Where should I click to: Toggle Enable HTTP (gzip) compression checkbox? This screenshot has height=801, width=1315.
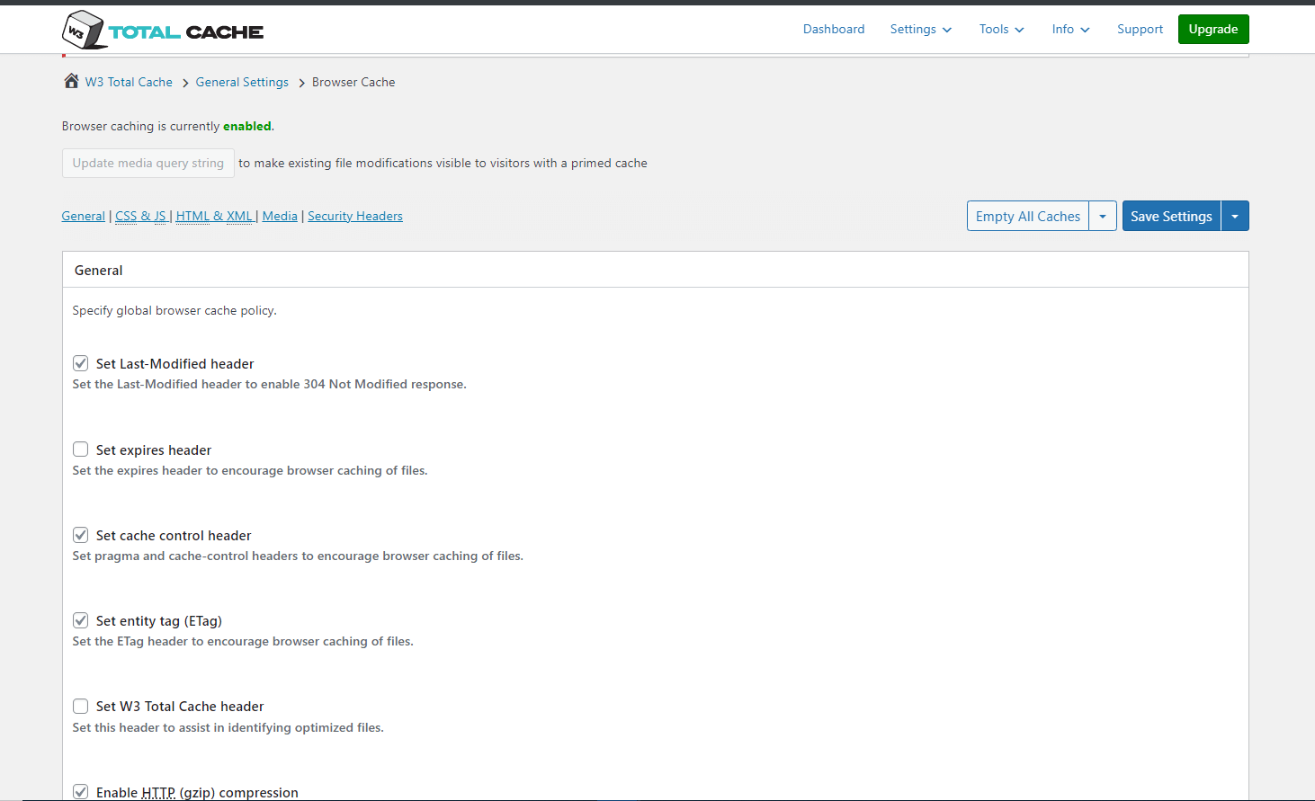click(81, 792)
